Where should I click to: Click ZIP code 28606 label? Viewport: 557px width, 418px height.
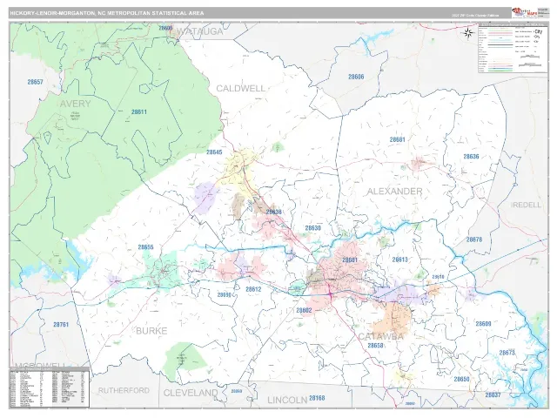[x=356, y=77]
